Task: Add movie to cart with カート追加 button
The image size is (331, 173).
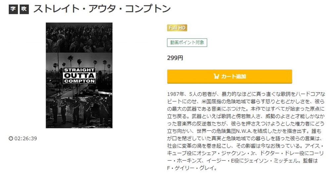Action: coord(229,76)
